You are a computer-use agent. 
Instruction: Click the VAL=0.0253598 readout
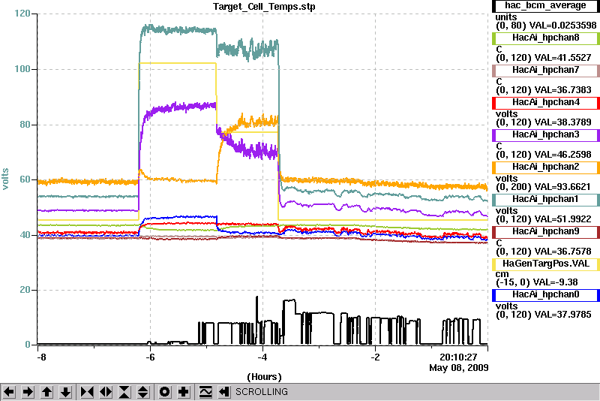[x=563, y=26]
